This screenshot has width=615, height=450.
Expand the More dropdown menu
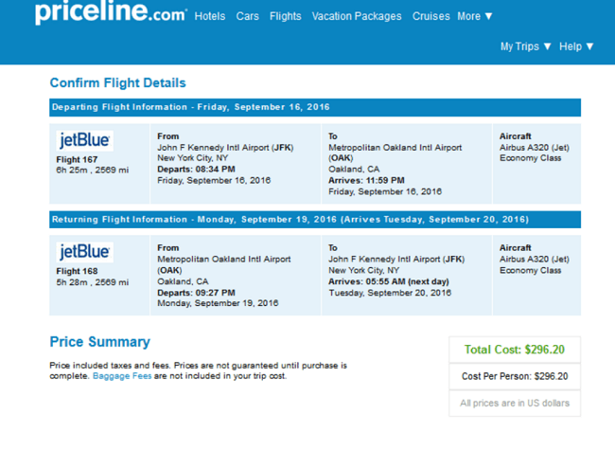pos(475,16)
